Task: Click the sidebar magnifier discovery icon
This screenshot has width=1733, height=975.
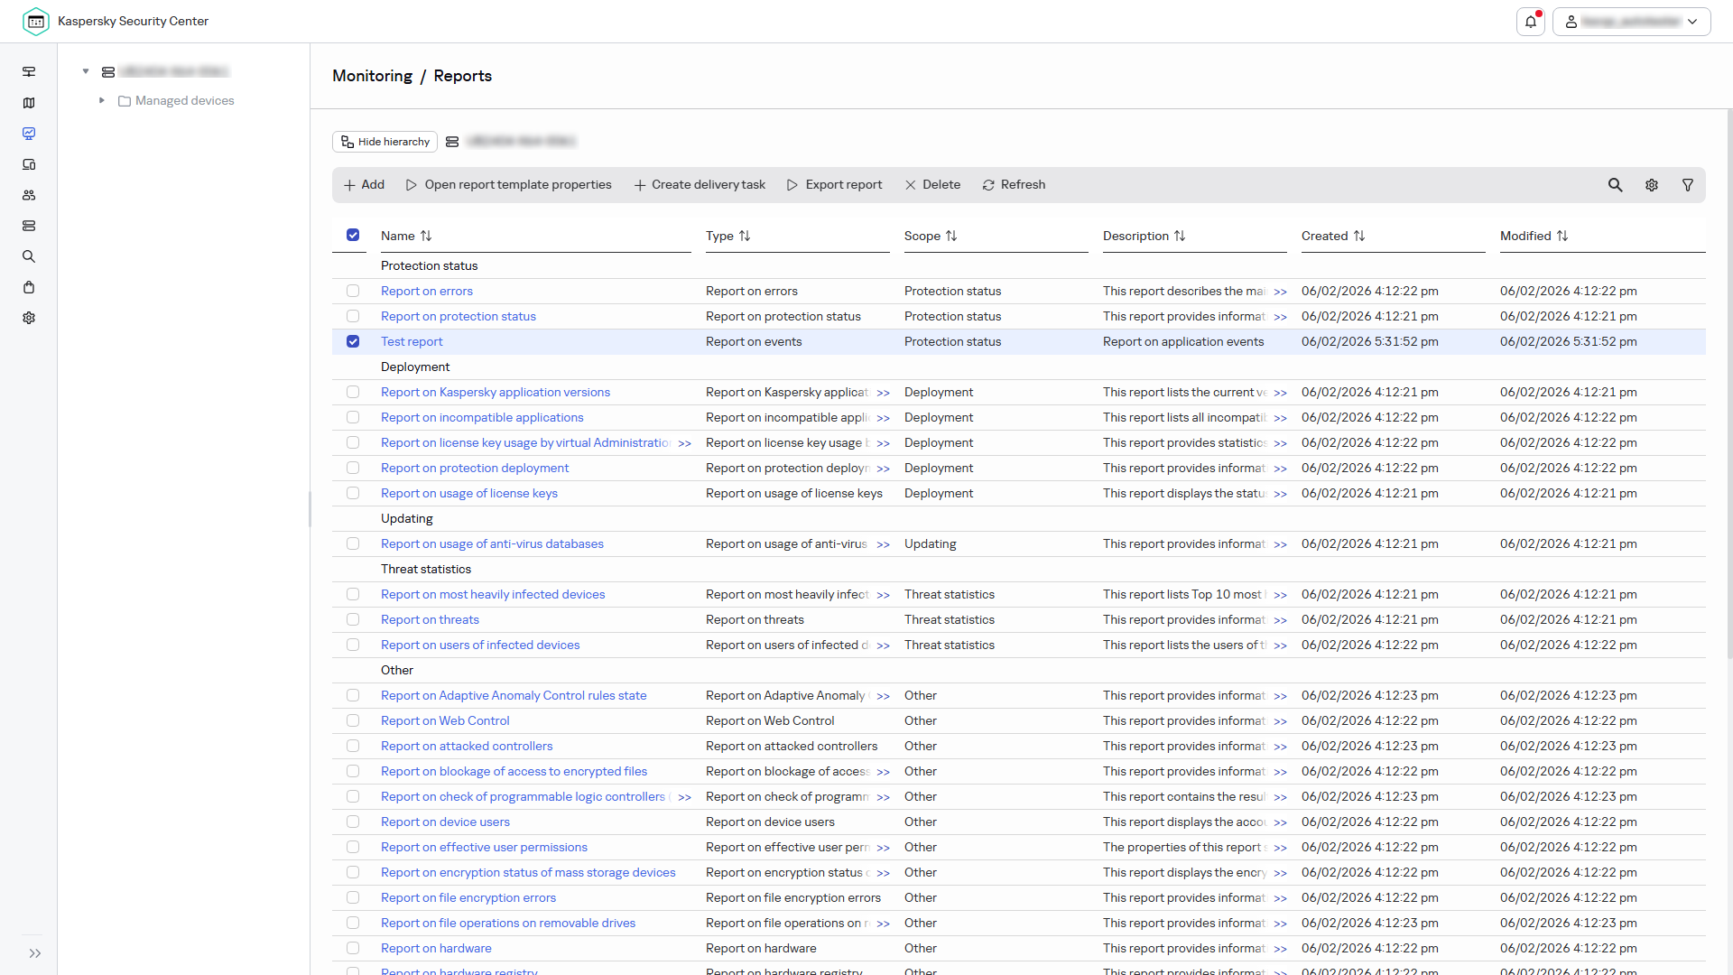Action: click(29, 256)
